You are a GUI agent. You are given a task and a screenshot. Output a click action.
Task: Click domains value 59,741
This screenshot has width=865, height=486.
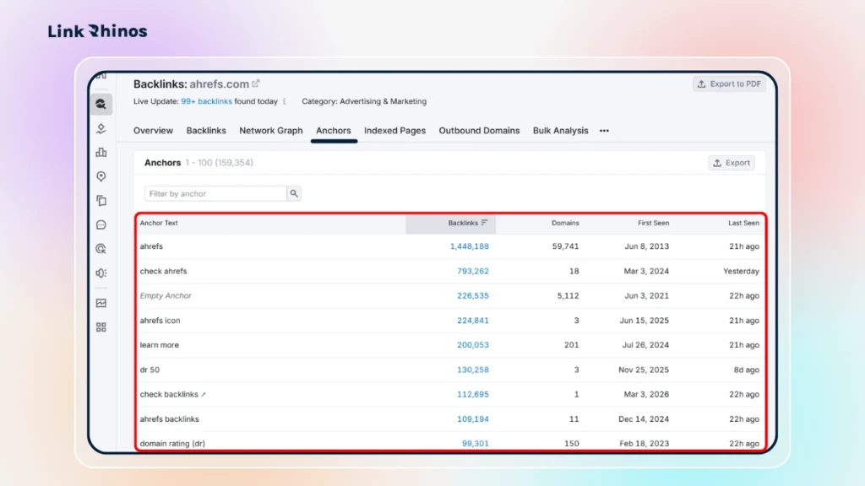click(565, 246)
